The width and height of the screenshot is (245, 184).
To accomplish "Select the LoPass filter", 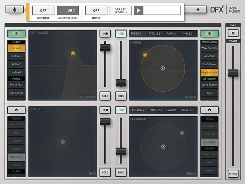I will click(16, 56).
